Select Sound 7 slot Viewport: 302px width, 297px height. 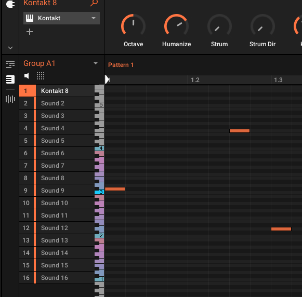pyautogui.click(x=57, y=166)
